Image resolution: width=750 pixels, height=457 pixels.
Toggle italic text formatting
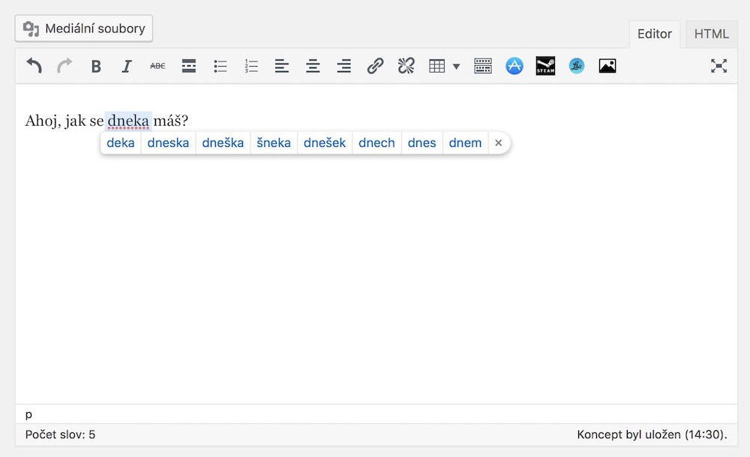point(127,67)
